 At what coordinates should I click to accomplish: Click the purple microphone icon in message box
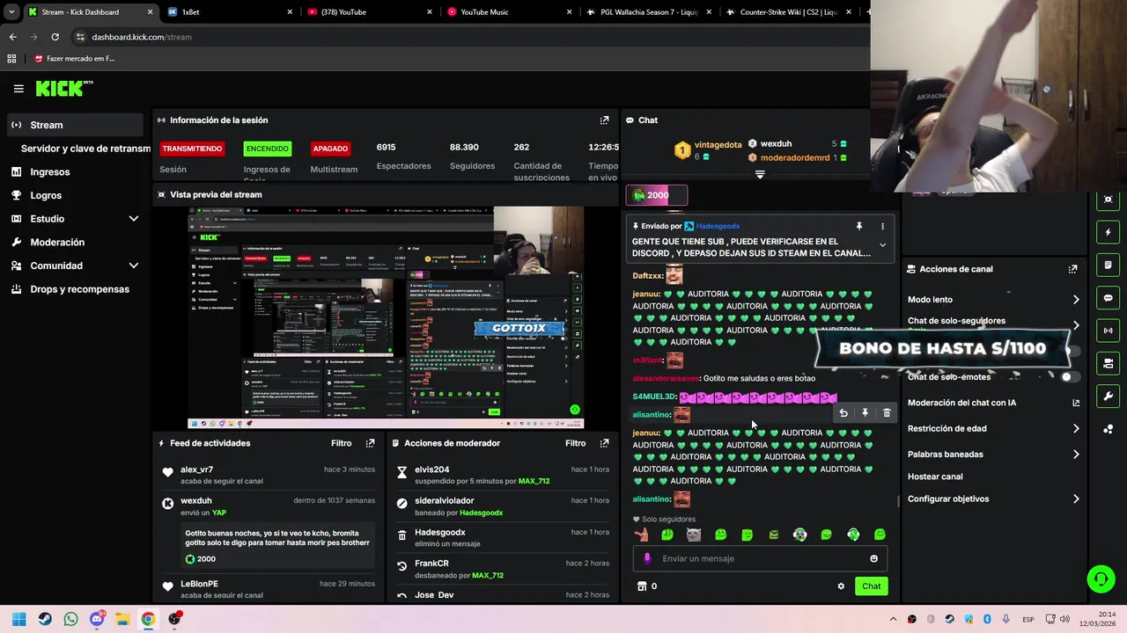tap(647, 558)
